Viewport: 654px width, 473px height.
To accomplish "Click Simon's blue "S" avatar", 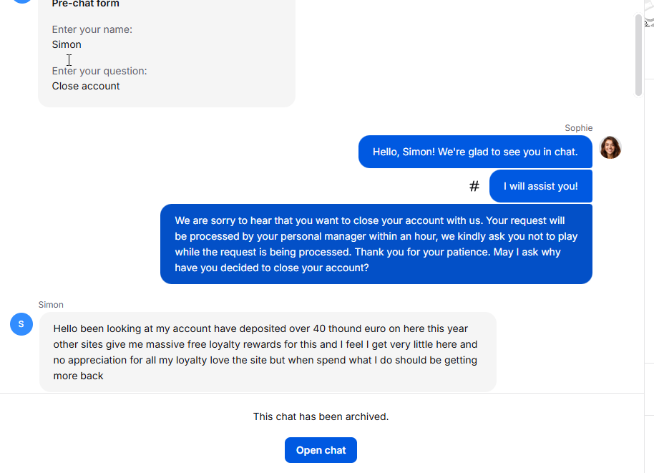I will 21,324.
